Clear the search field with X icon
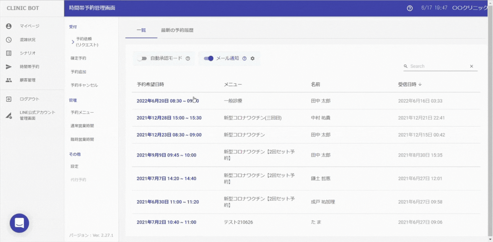Viewport: 493px width, 242px height. 471,66
